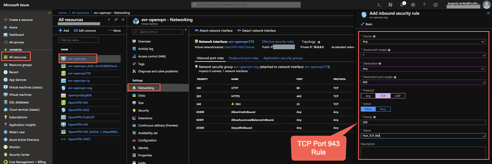Open the feedback smiley icon
The height and width of the screenshot is (164, 492).
435,5
